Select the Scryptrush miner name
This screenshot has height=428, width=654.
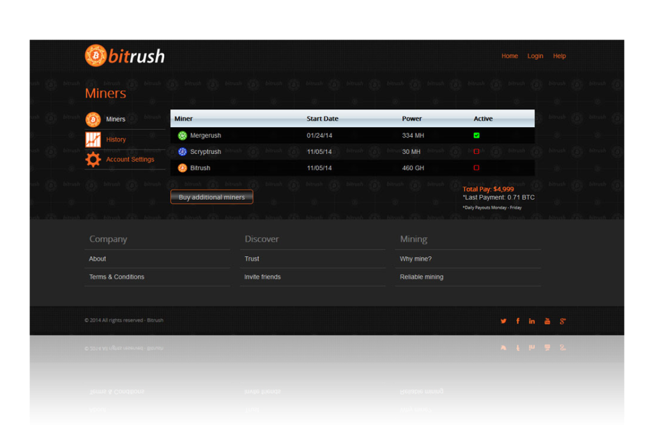(206, 152)
